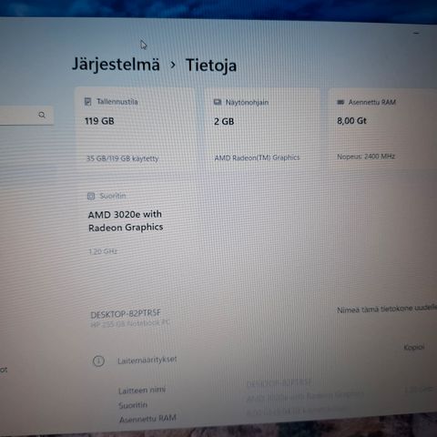Click the HP 255 G8 Notebook PC text
The width and height of the screenshot is (437, 437).
coord(130,323)
